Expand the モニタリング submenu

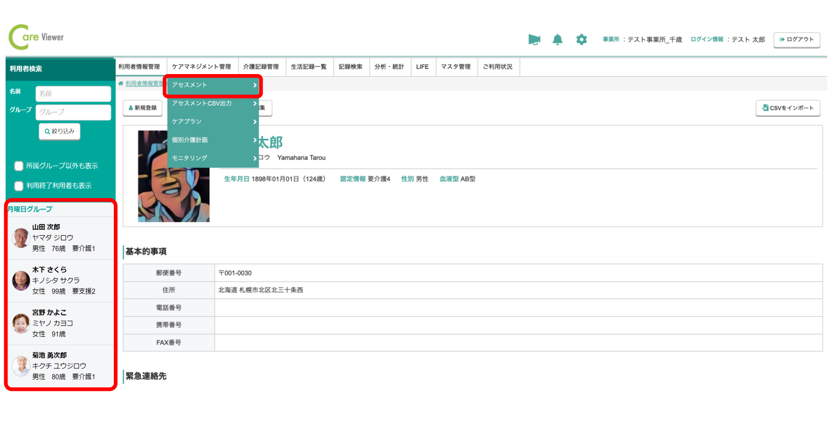pos(213,158)
